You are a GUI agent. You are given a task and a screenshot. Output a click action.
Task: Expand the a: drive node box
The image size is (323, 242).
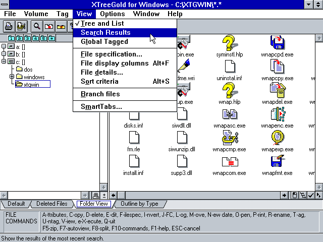click(x=4, y=46)
